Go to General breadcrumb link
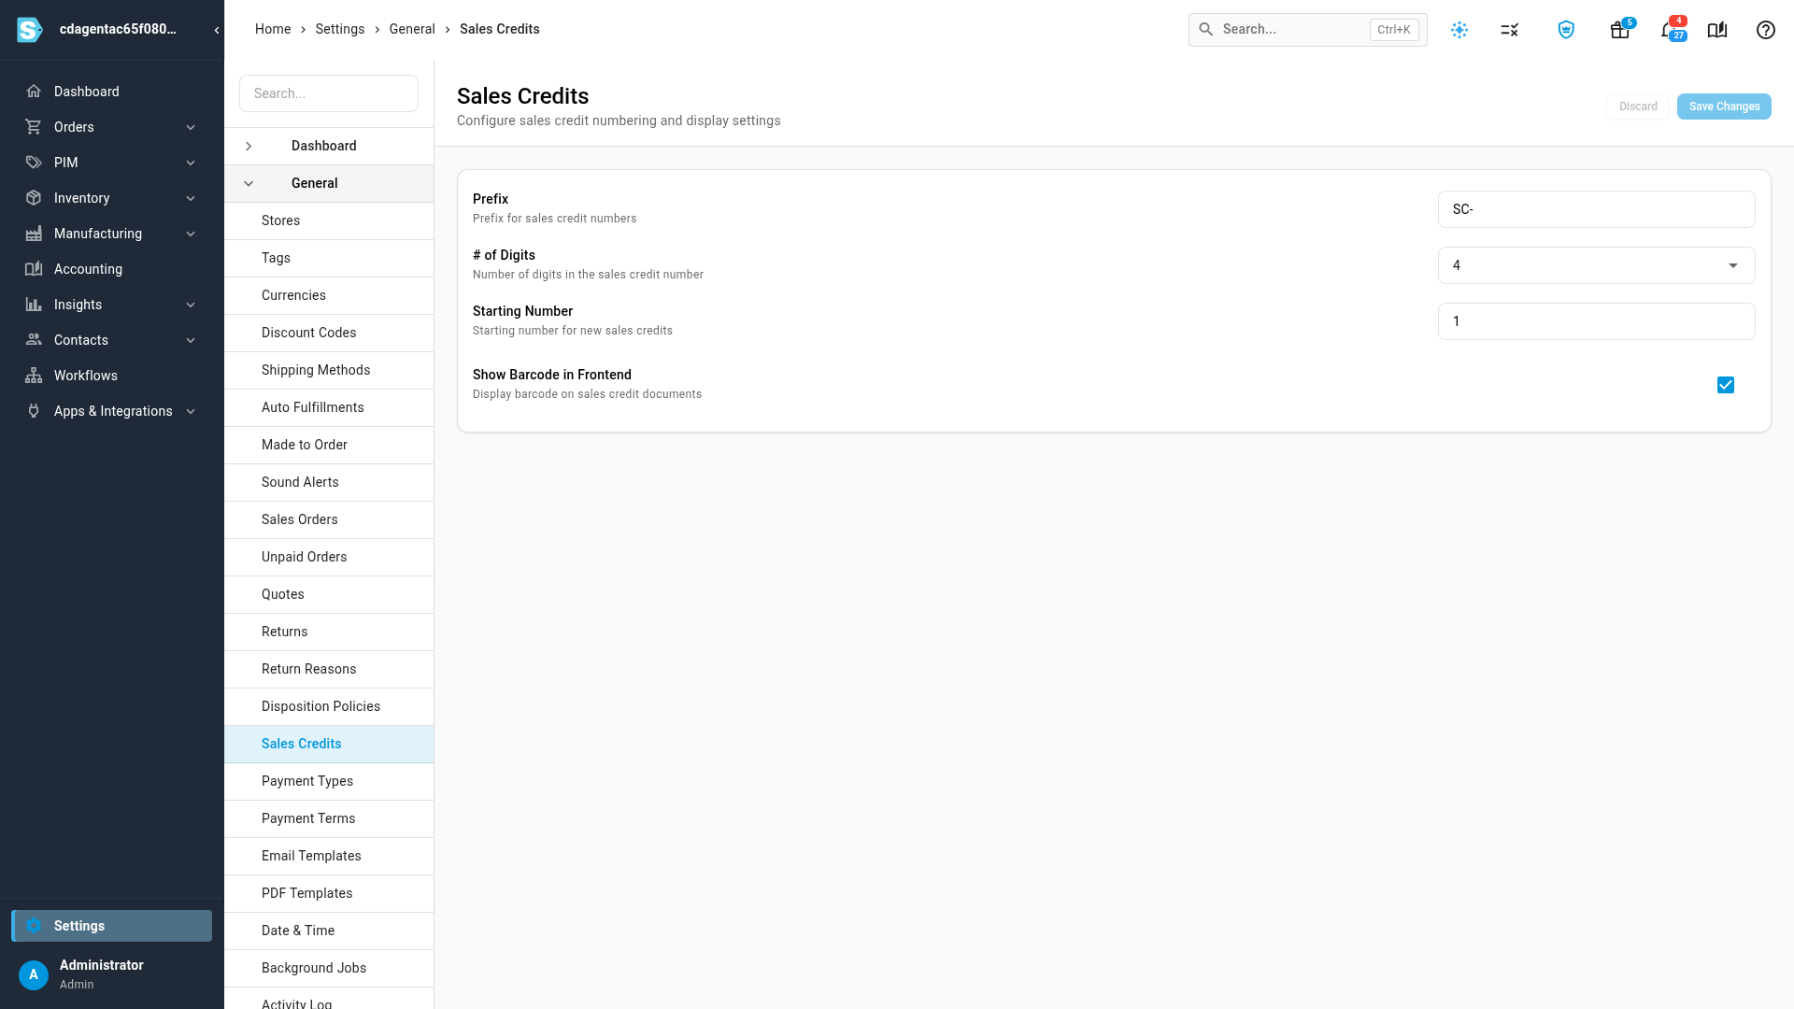 pyautogui.click(x=412, y=29)
